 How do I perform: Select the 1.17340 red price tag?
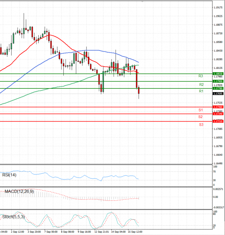(218, 114)
